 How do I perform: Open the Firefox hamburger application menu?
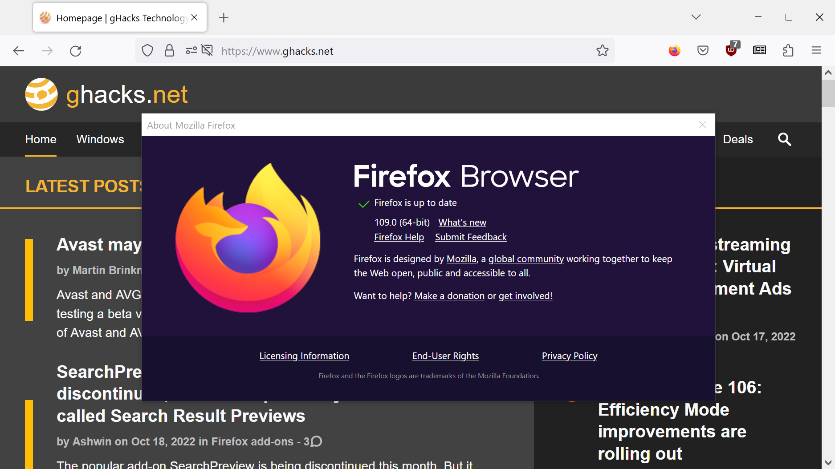816,51
